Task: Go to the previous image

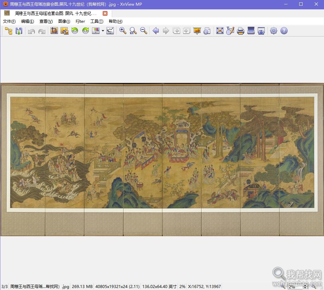Action: click(156, 31)
